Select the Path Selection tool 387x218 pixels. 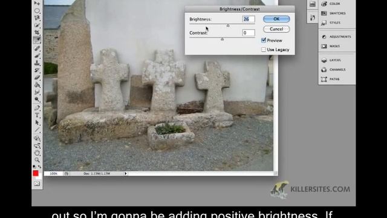[x=37, y=122]
